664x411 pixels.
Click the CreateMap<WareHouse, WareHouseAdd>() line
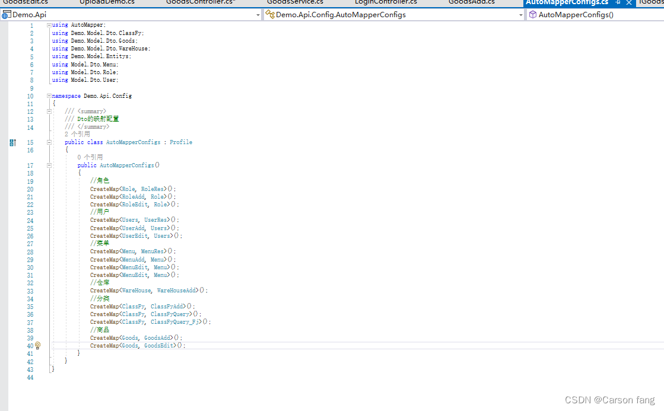pos(148,291)
